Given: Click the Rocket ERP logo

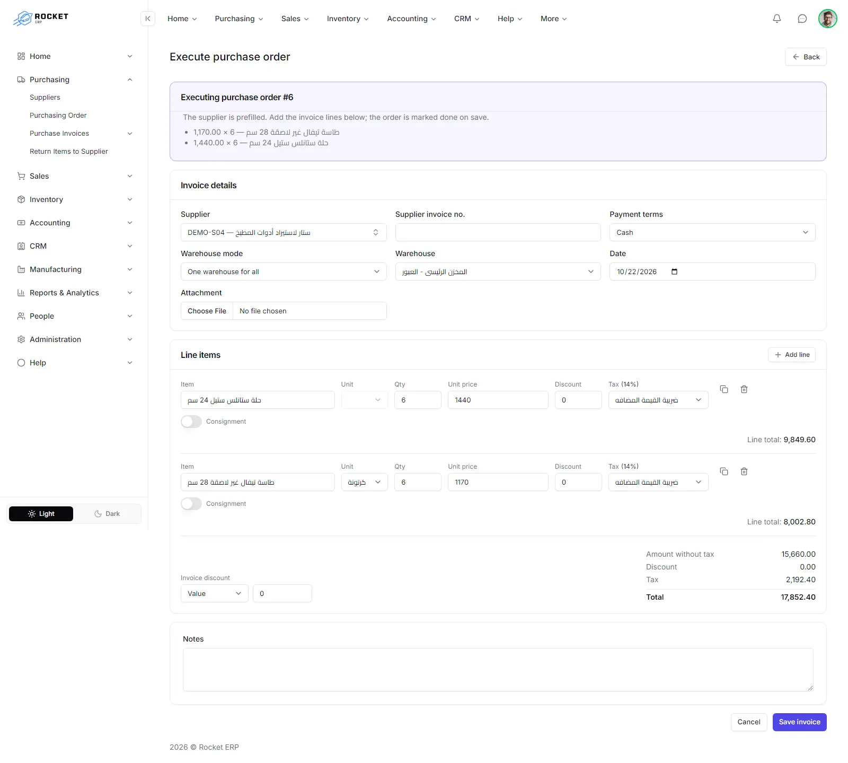Looking at the screenshot, I should (41, 18).
